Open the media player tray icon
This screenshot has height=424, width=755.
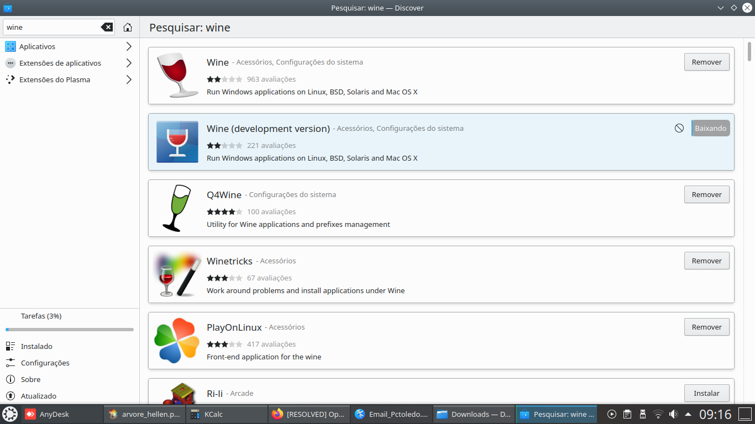tap(612, 414)
